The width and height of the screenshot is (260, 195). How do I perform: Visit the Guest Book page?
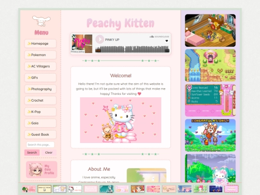(x=40, y=134)
